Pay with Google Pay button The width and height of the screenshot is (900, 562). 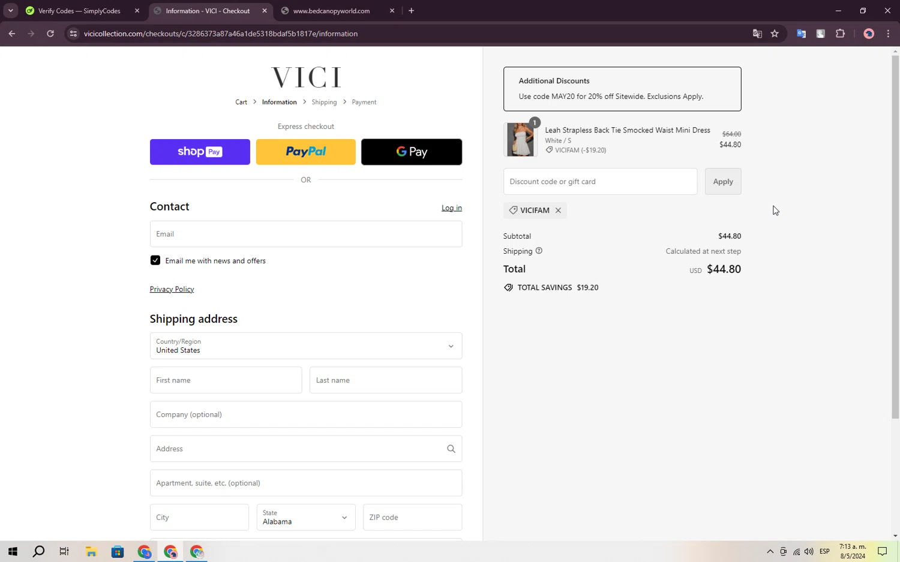pos(412,152)
